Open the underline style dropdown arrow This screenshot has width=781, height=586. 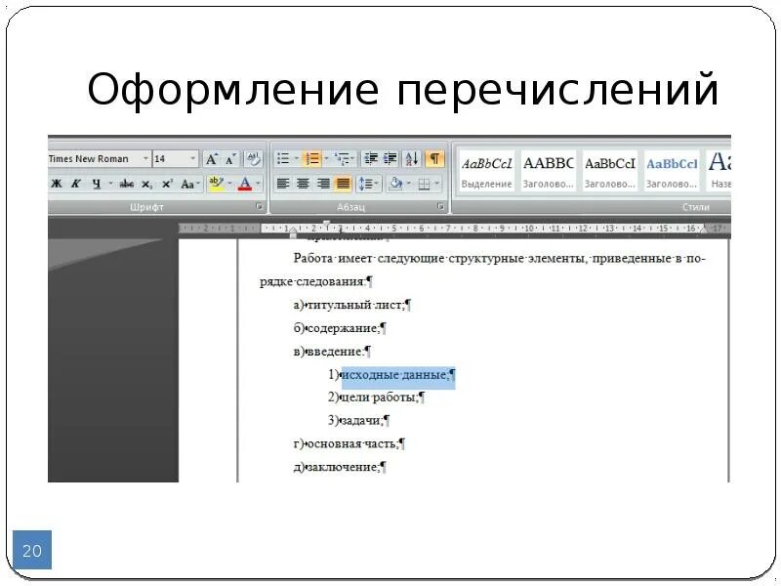110,184
